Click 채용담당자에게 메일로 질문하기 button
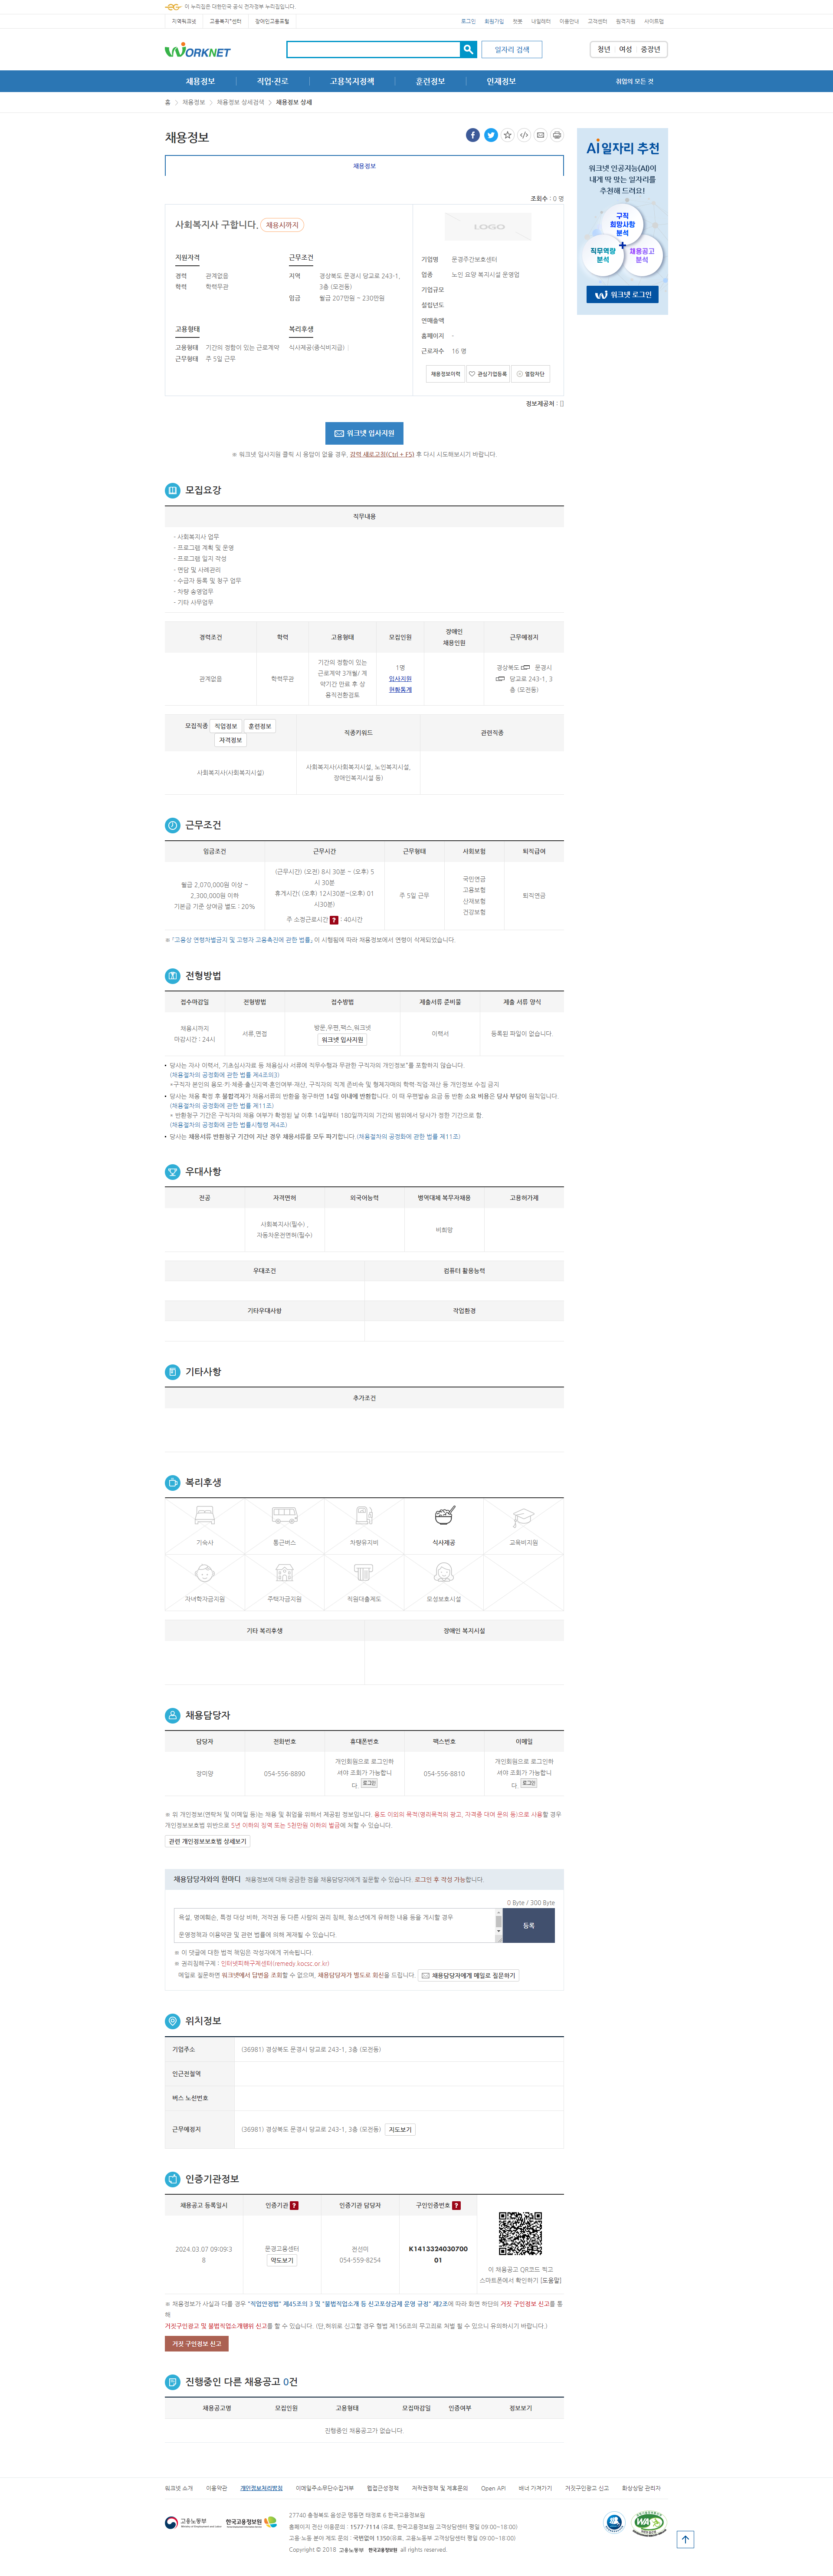Screen dimensions: 833x2576 pos(469,1975)
